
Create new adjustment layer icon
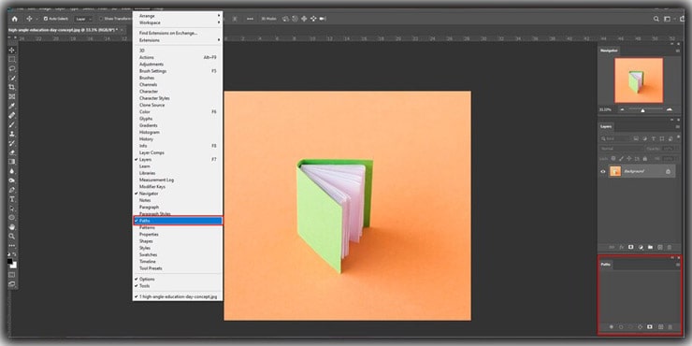641,247
